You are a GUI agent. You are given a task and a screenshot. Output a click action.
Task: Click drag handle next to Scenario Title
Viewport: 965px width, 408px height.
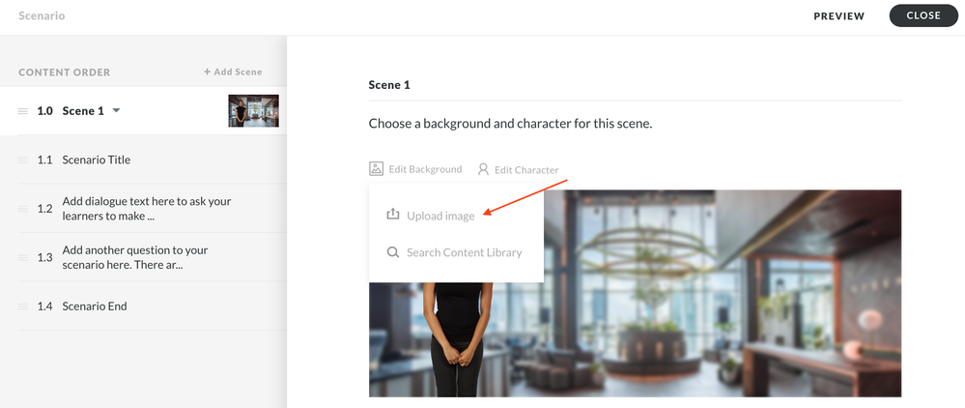(x=23, y=160)
